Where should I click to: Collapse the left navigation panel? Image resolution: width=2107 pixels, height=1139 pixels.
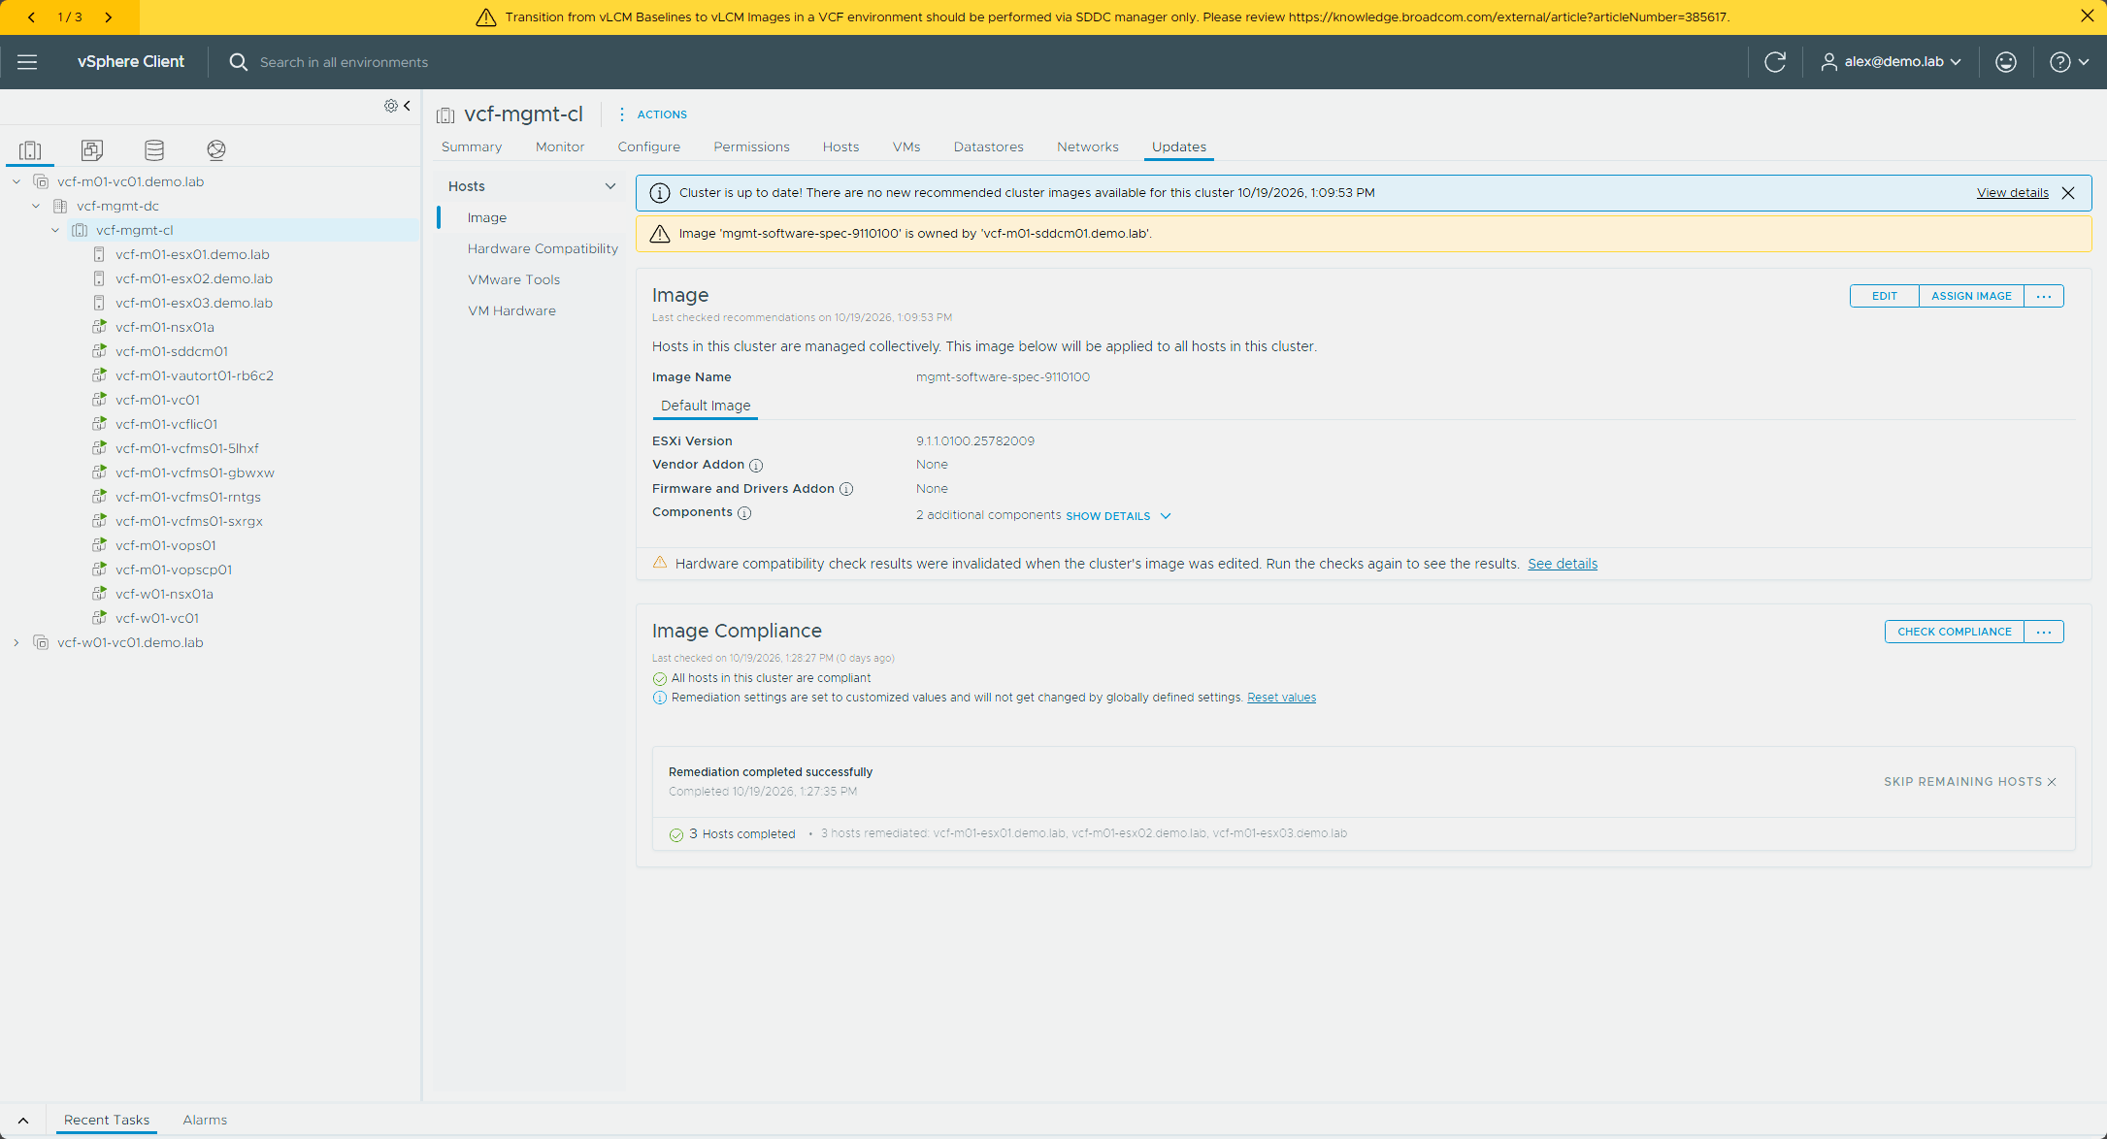pyautogui.click(x=408, y=106)
